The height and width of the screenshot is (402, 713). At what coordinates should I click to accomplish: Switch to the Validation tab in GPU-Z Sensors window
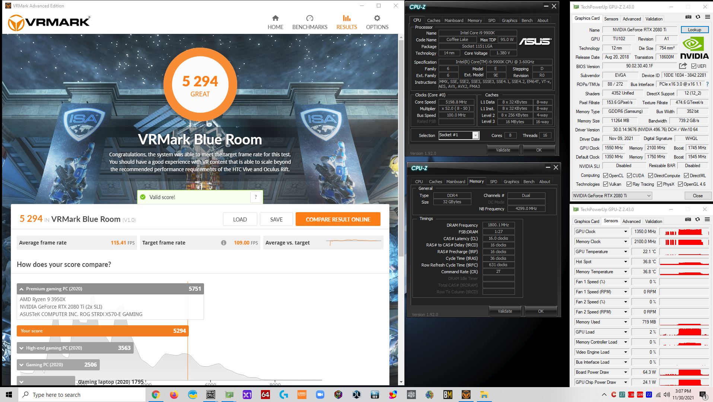coord(653,221)
